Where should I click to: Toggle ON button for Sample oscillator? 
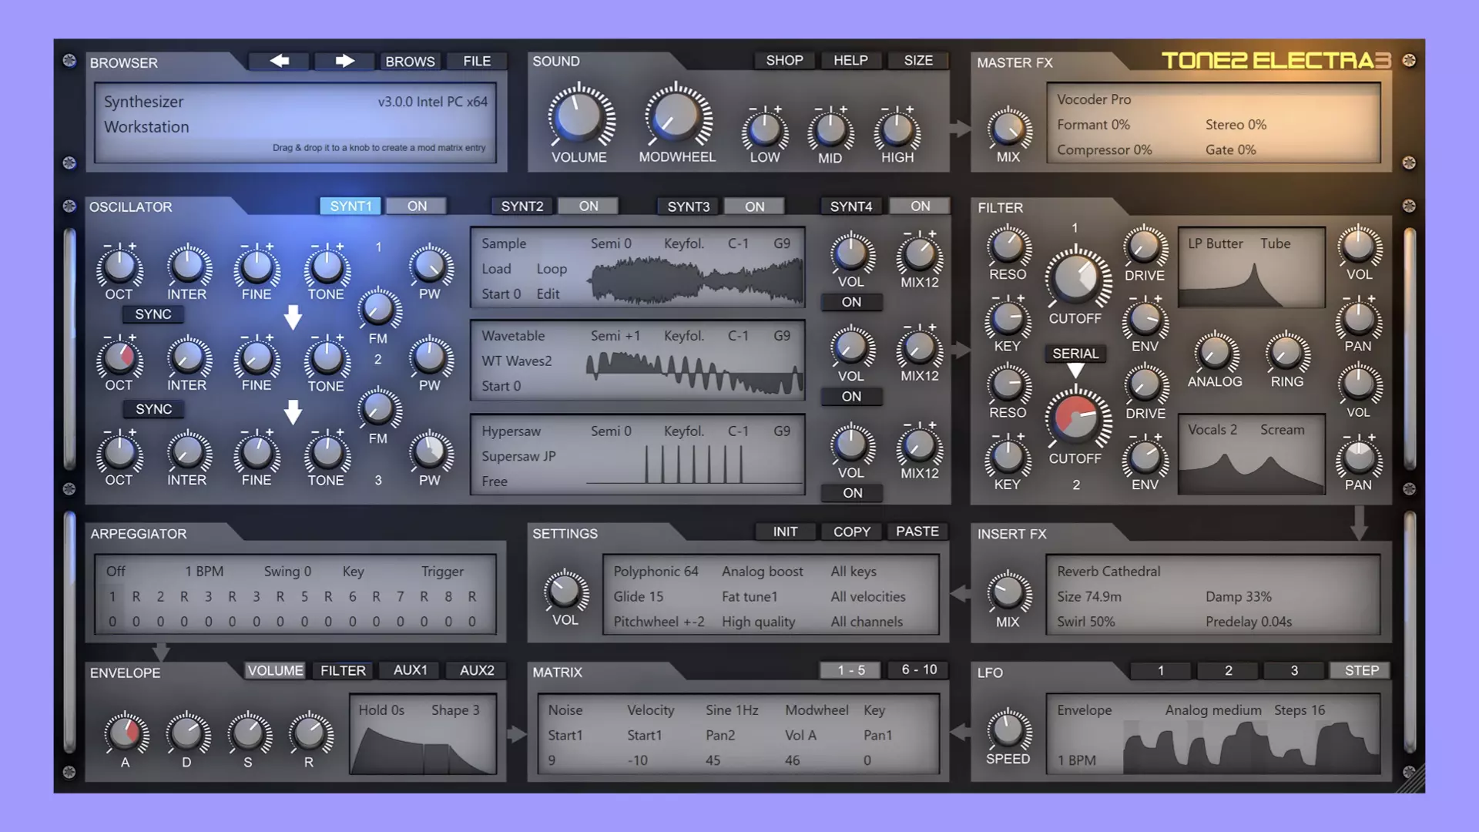(x=851, y=302)
